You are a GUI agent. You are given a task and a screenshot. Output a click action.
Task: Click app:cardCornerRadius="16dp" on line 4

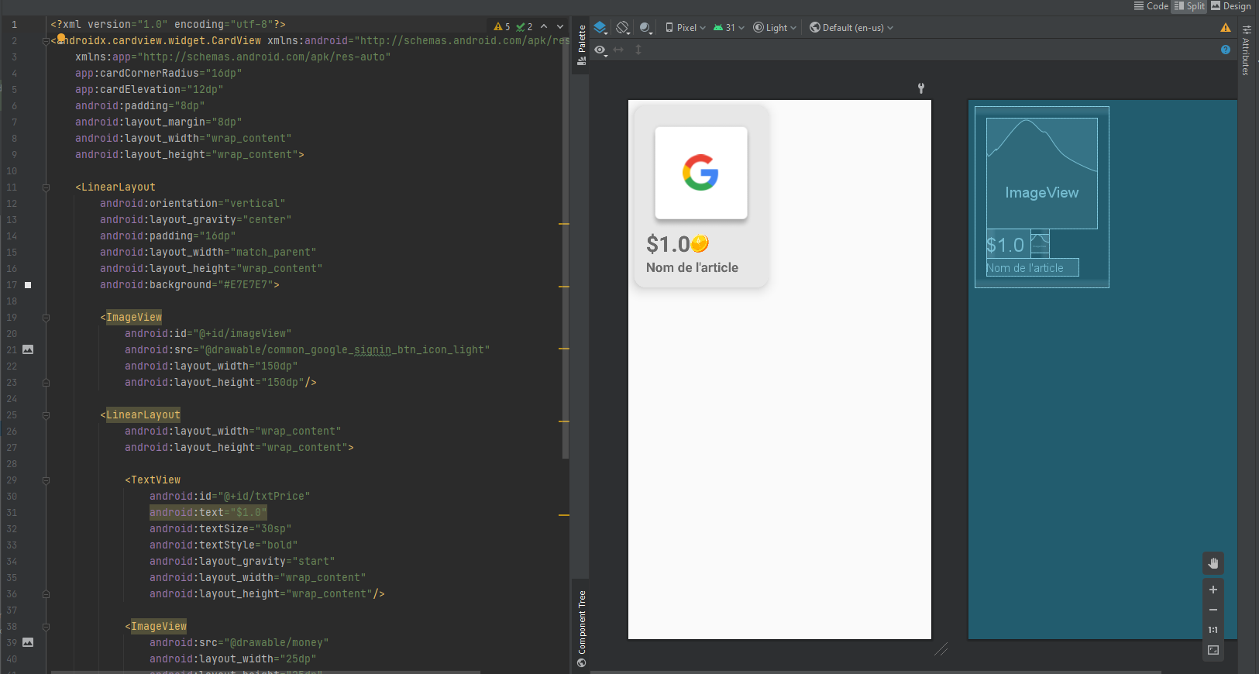click(x=158, y=73)
